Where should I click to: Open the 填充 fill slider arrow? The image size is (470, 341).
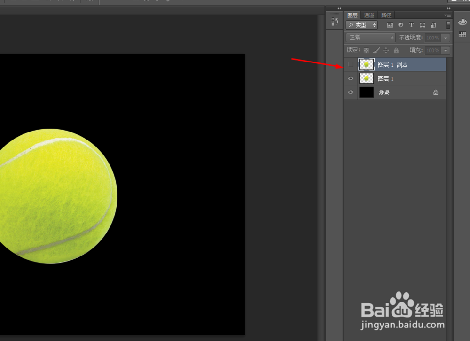(x=446, y=50)
